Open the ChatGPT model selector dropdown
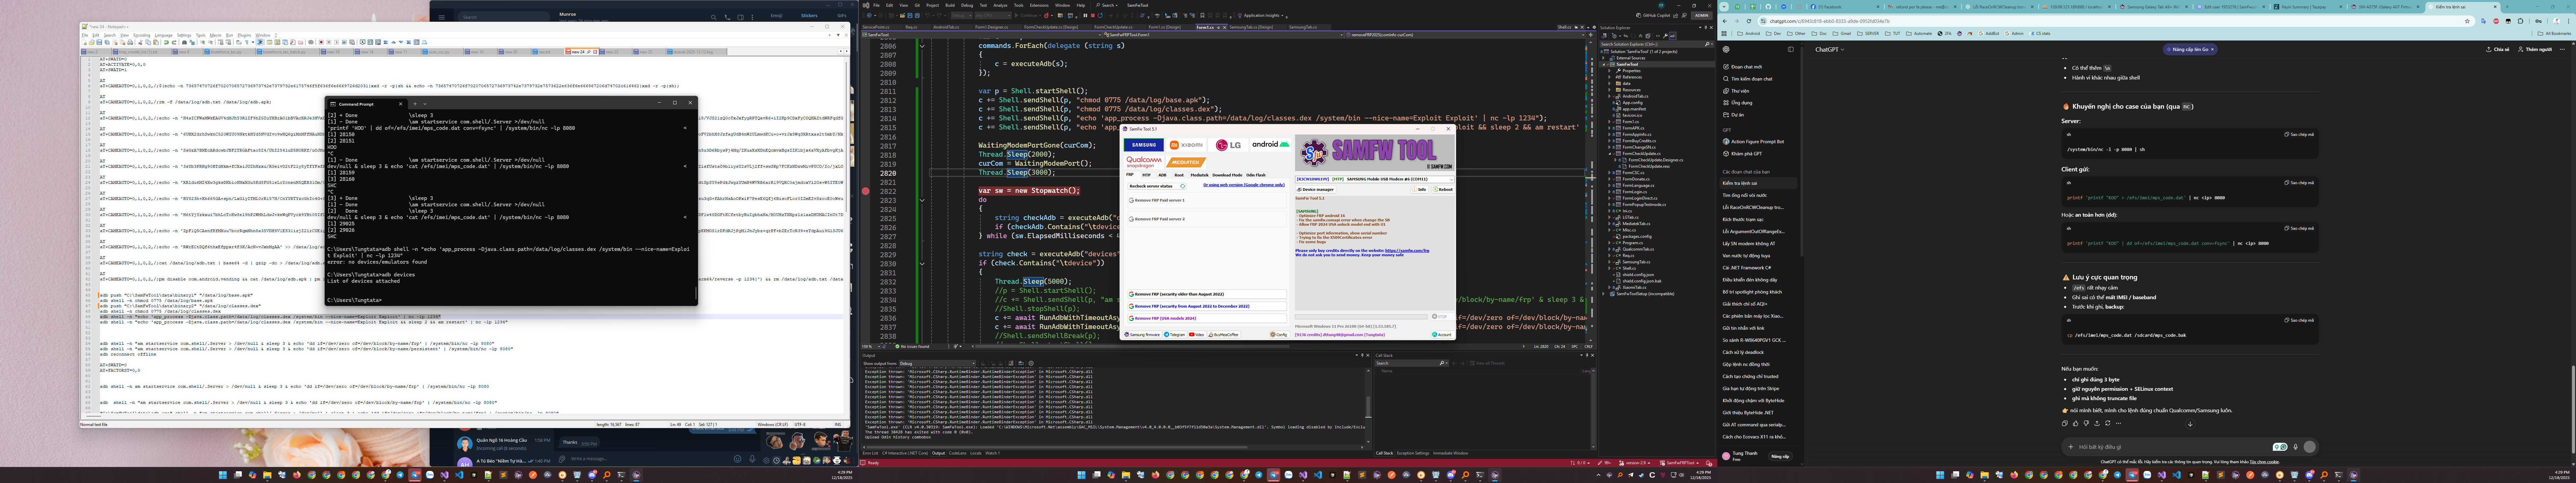 click(x=1830, y=49)
